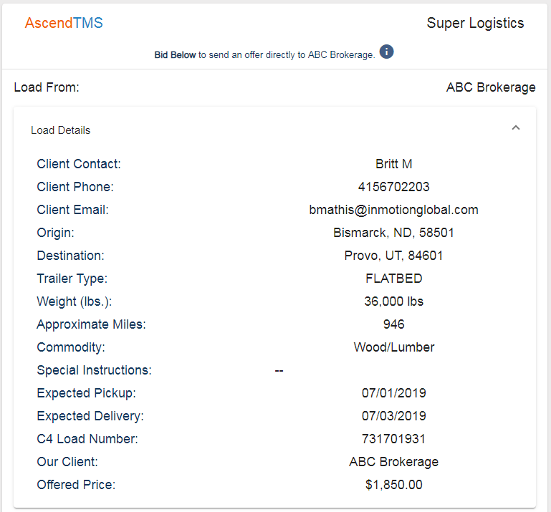Click the C4 load number 731701931
The image size is (551, 512).
(393, 439)
